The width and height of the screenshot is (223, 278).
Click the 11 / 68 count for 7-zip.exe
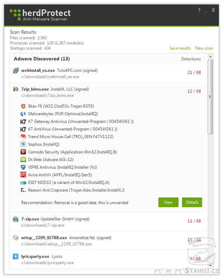pos(194,221)
